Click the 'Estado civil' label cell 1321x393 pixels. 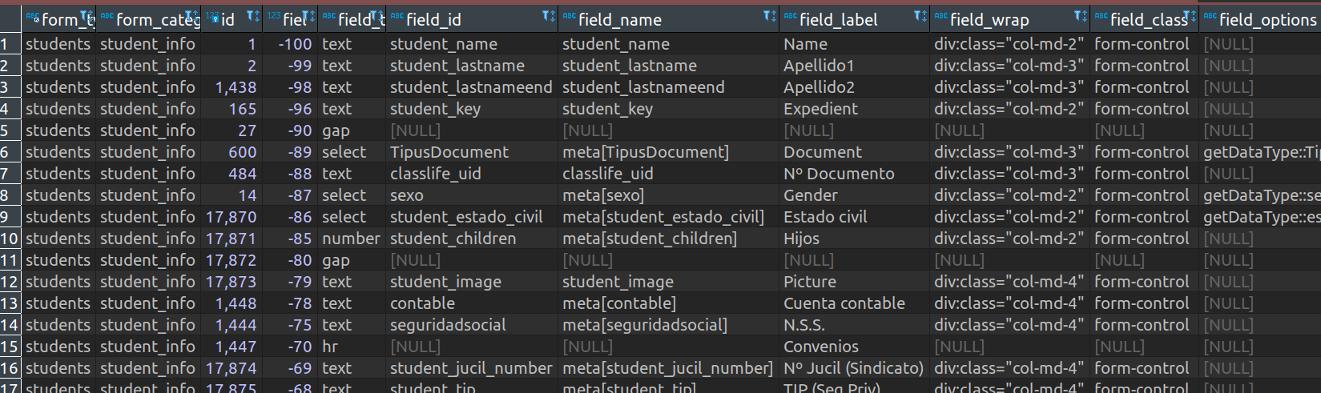click(x=854, y=217)
